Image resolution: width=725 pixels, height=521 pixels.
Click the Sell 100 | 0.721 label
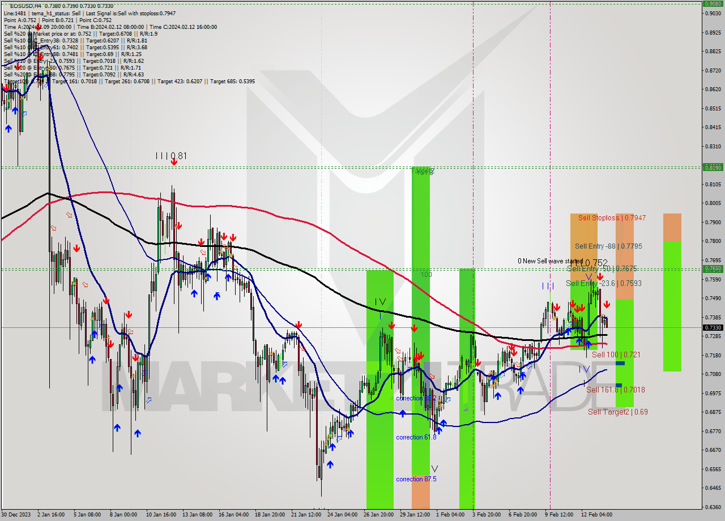tap(616, 355)
